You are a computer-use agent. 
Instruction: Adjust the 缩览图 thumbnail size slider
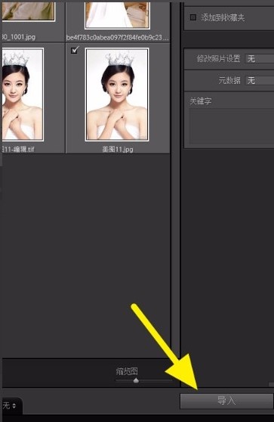click(x=136, y=380)
